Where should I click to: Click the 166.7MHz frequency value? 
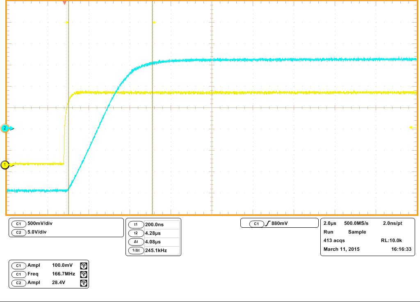tap(64, 274)
